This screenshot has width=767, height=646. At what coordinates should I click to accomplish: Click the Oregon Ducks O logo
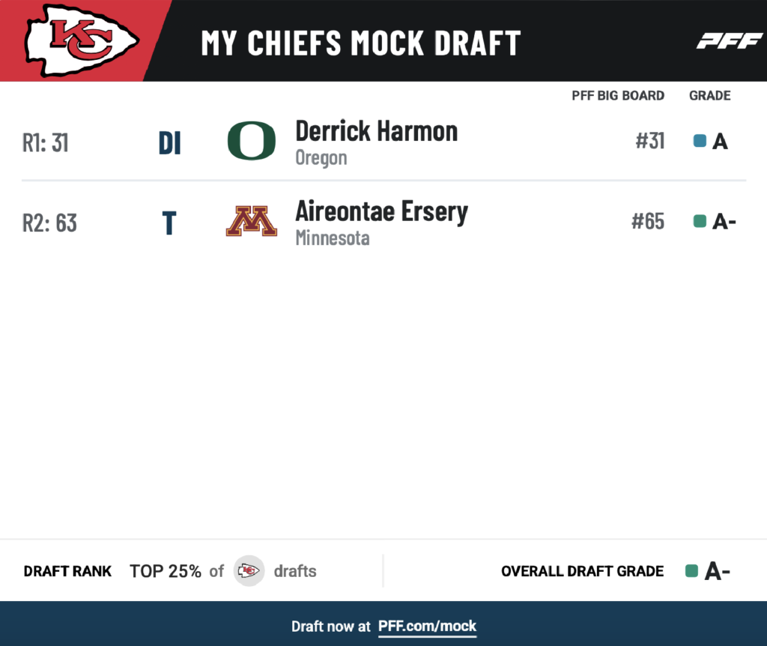(252, 140)
